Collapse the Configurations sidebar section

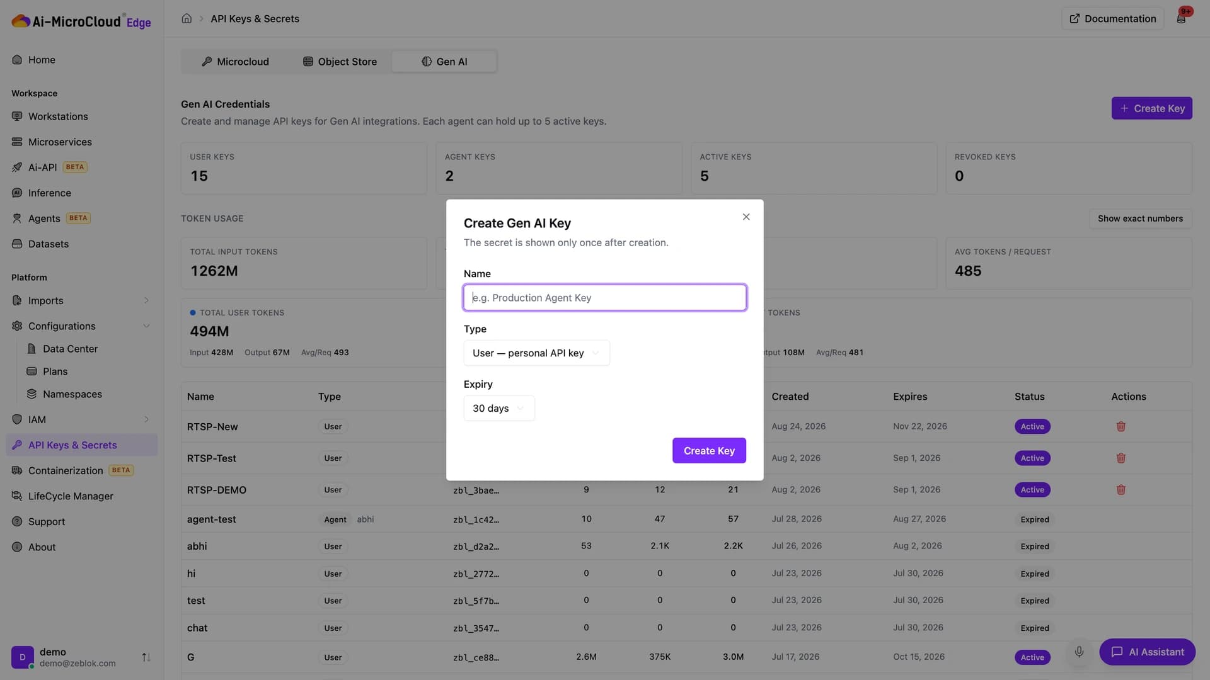[x=146, y=326]
